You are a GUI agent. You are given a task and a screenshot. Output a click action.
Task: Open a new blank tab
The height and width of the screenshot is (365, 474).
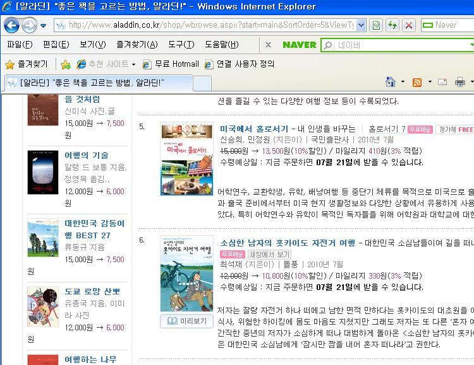pos(202,83)
